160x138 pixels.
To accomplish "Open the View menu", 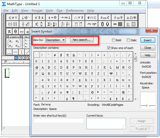I will coord(25,11).
